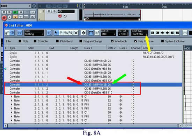Click the Trim Start Left nudge button

(153, 33)
